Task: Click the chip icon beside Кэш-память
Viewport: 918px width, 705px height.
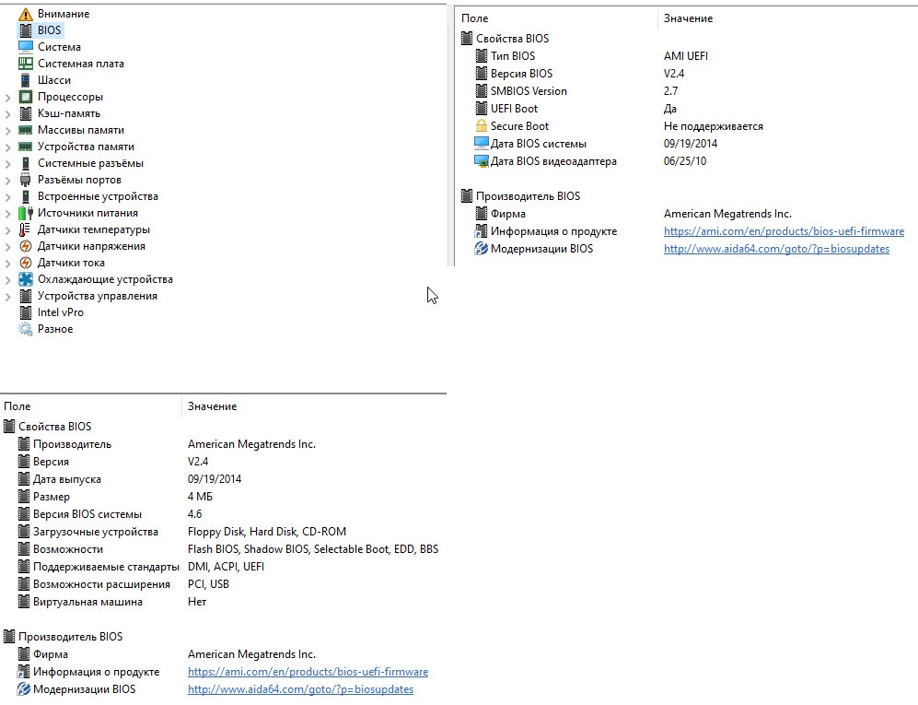Action: click(x=25, y=113)
